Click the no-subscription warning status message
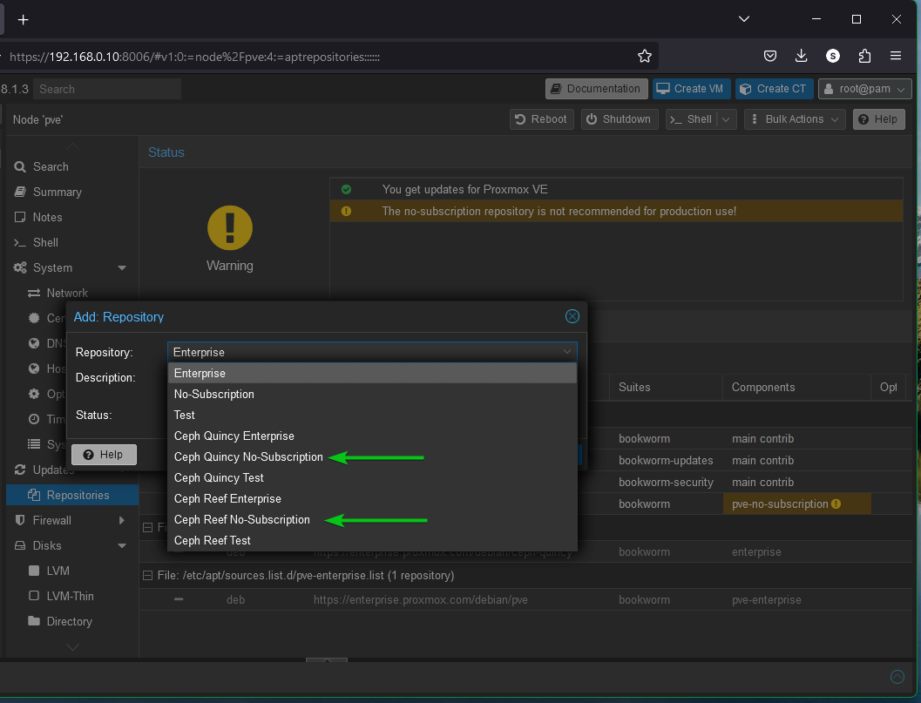Screen dimensions: 921x703 (x=616, y=211)
